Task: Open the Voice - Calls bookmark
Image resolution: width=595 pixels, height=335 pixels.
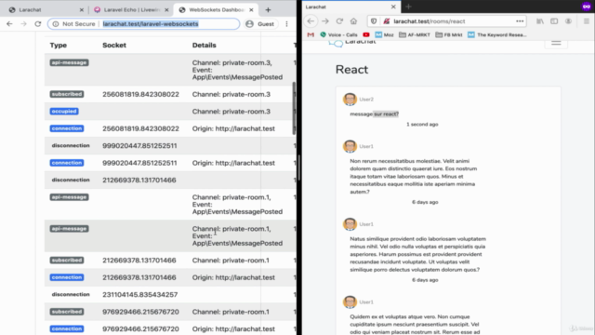Action: 338,34
